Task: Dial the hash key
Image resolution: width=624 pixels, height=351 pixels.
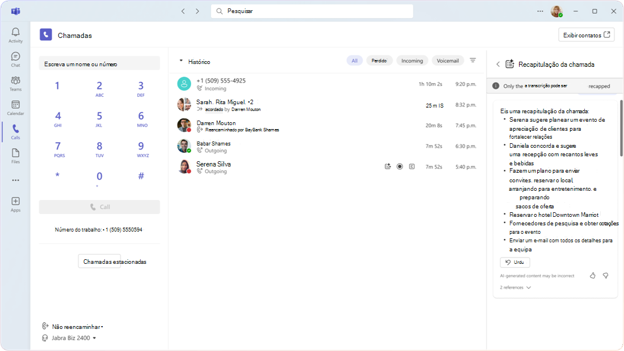Action: click(x=141, y=176)
